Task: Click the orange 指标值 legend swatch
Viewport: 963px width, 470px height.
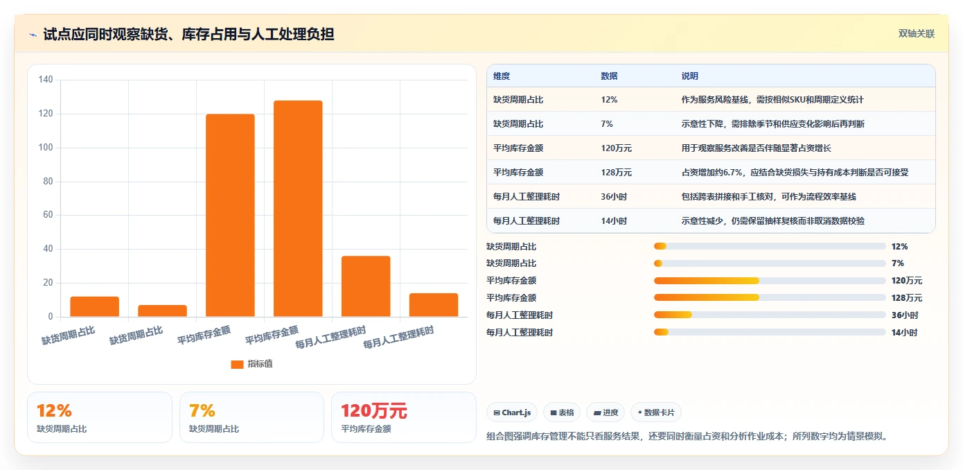Action: (x=237, y=364)
